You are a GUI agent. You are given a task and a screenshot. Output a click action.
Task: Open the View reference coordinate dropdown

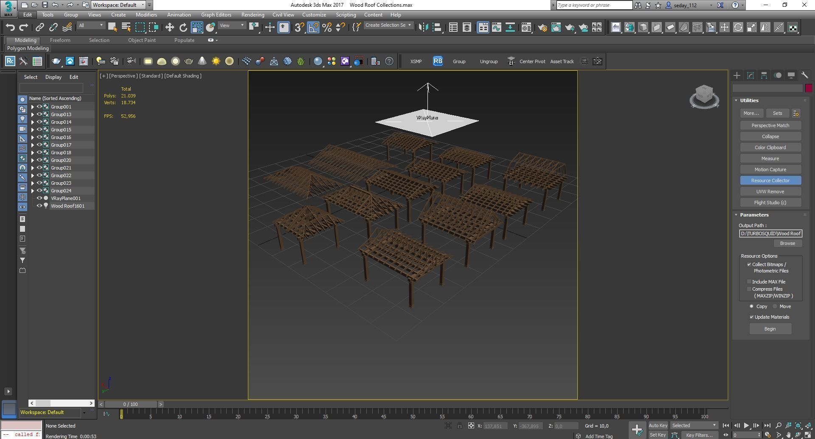coord(232,25)
